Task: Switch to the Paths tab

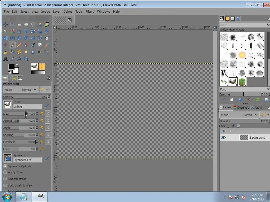Action: pos(256,108)
